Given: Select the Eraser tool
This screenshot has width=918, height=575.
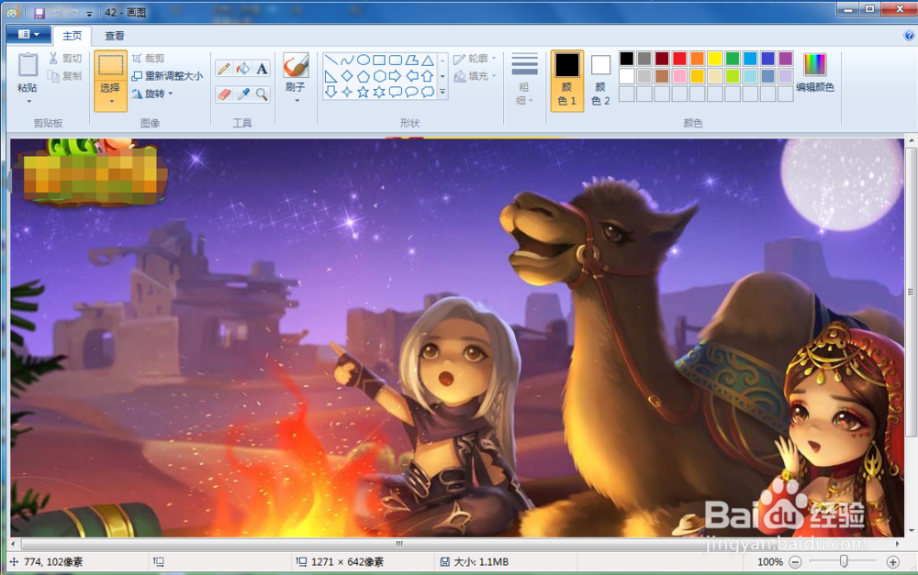Looking at the screenshot, I should click(224, 94).
